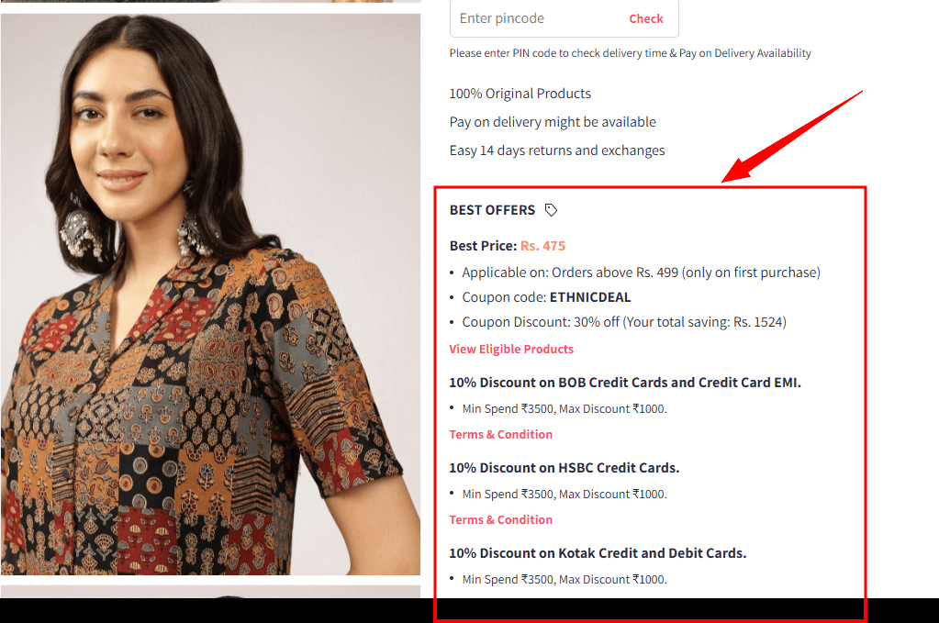Click the price tag icon beside BEST OFFERS
Screen dimensions: 939x623
pyautogui.click(x=551, y=210)
